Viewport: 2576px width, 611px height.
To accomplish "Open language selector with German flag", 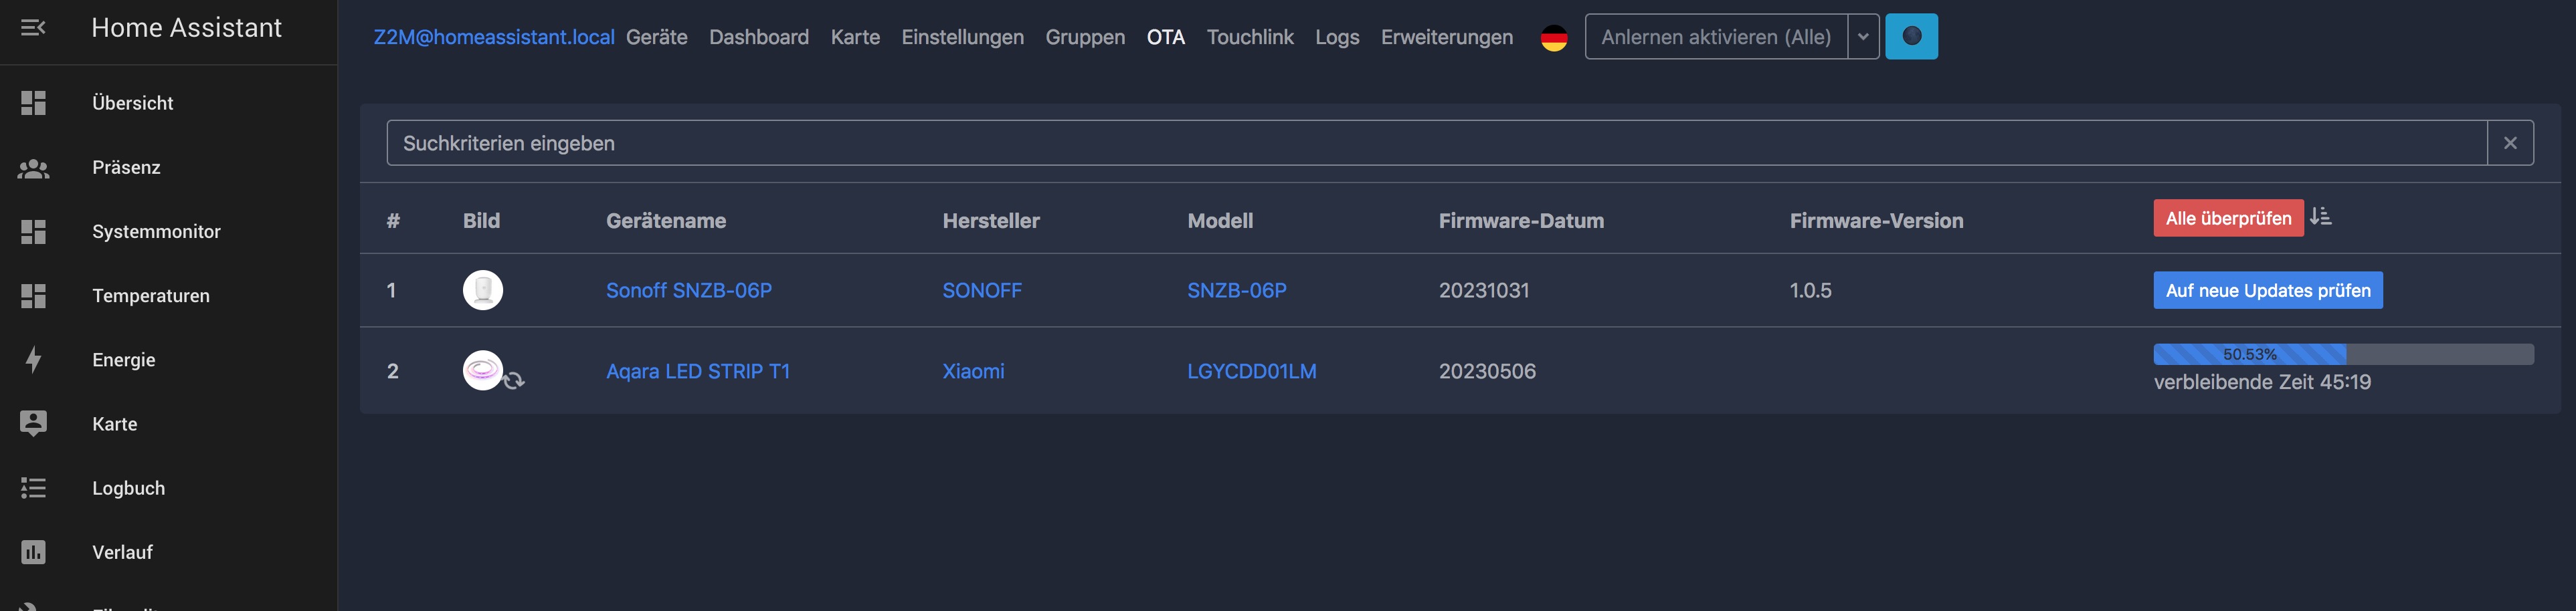I will coord(1553,38).
